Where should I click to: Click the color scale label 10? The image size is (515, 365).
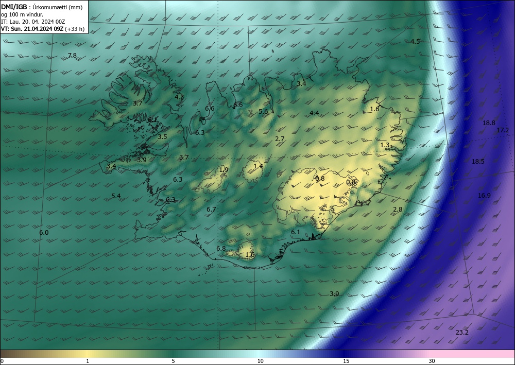point(260,361)
